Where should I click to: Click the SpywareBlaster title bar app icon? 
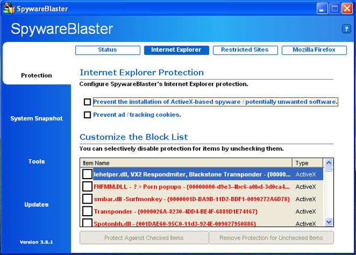coord(8,8)
